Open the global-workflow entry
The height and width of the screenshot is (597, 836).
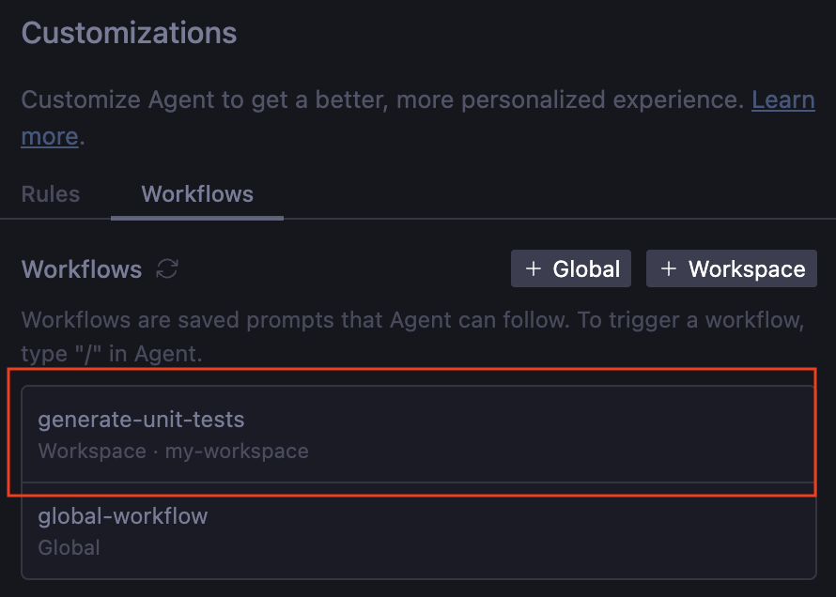click(x=418, y=530)
